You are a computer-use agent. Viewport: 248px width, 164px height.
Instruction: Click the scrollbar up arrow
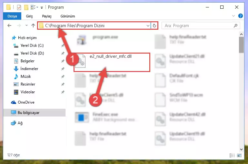(241, 34)
